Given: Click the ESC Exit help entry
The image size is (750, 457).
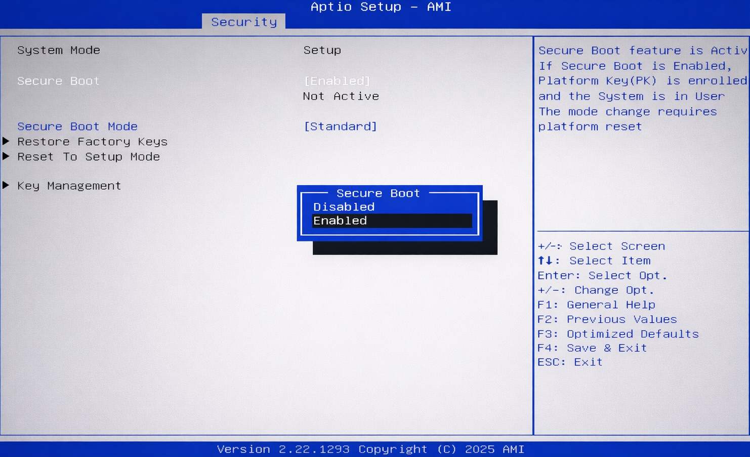Looking at the screenshot, I should click(x=570, y=362).
